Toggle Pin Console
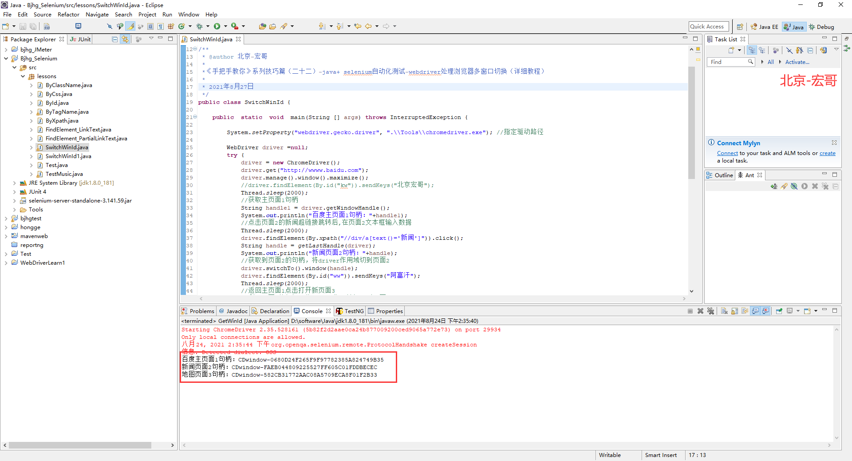 coord(779,311)
